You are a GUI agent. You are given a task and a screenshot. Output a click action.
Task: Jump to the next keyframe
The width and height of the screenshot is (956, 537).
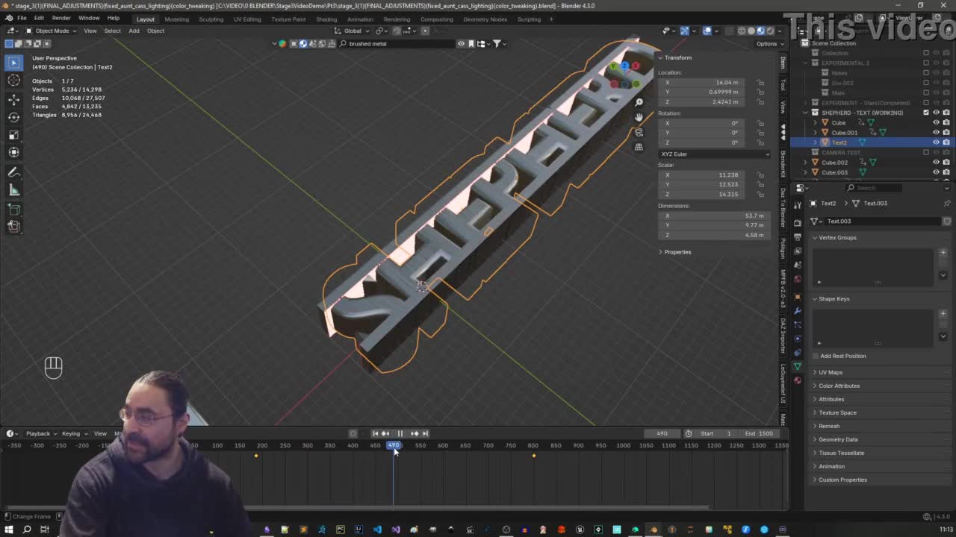click(415, 433)
